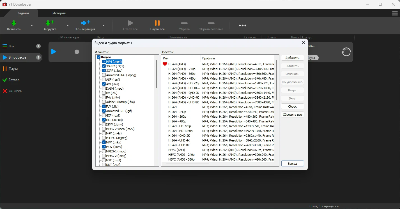
Task: Click the presets list vertical scrollbar
Action: 277,80
